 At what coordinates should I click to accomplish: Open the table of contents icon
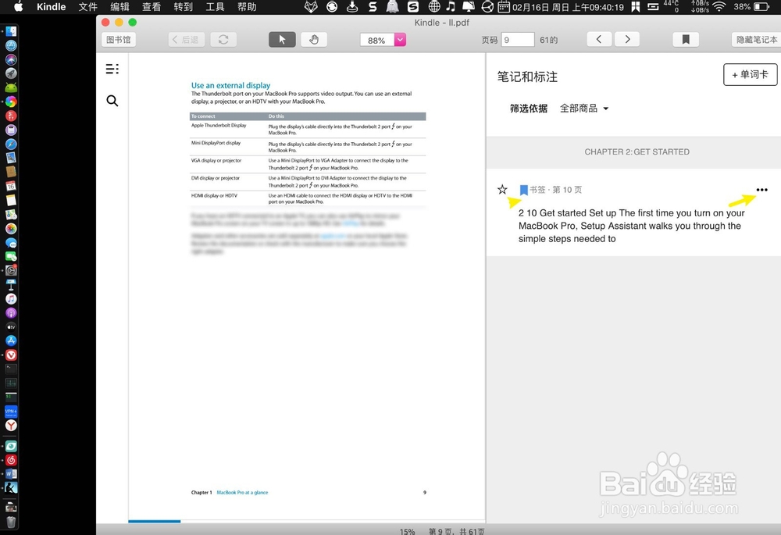coord(112,69)
